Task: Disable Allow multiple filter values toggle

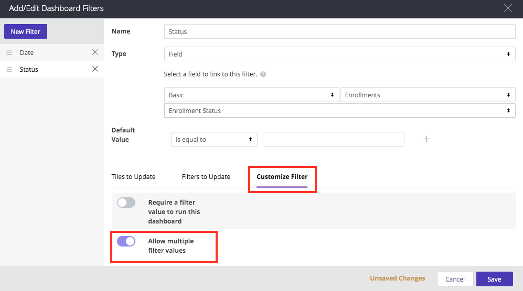Action: click(x=126, y=241)
